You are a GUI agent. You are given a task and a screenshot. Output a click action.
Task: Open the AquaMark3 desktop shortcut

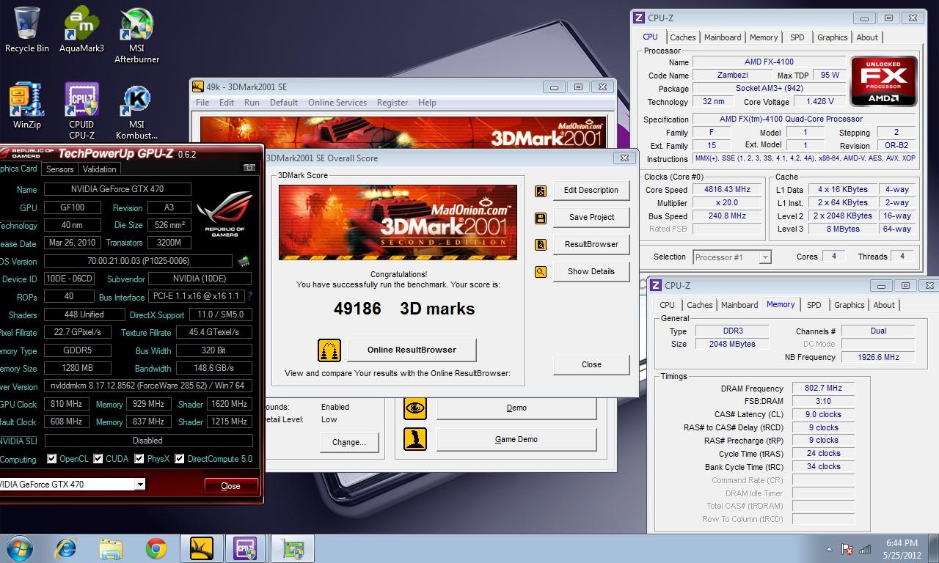(x=81, y=30)
